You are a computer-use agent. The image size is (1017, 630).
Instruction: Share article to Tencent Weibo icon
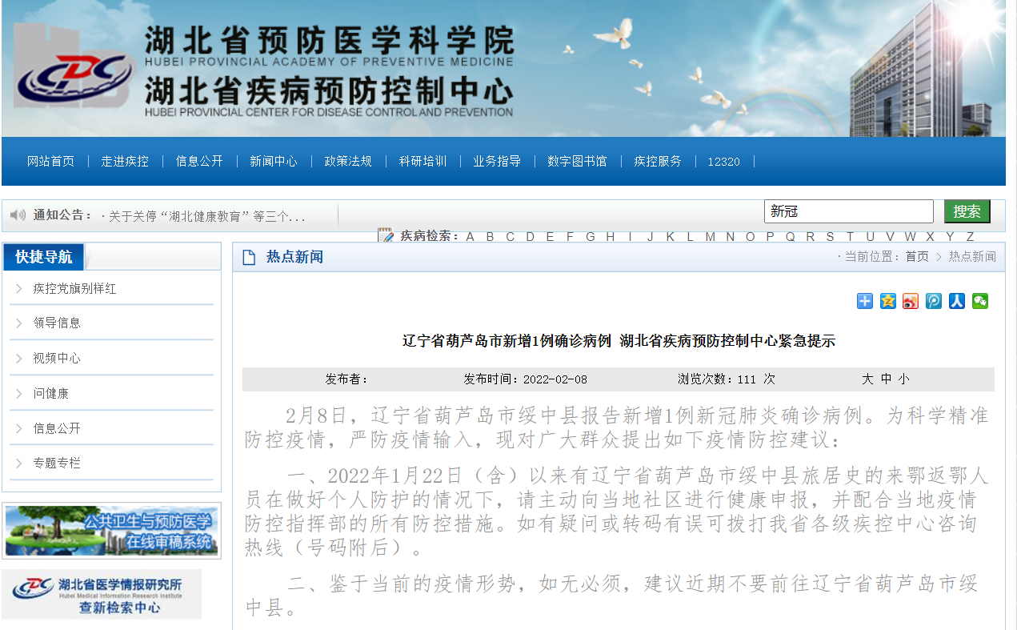tap(934, 301)
